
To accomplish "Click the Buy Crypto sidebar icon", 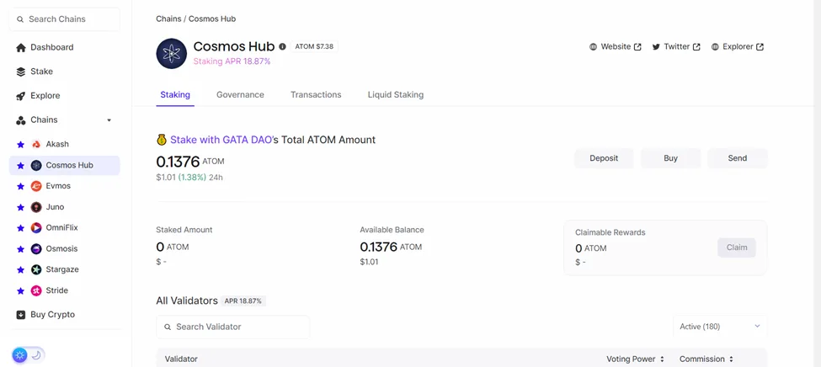I will (21, 315).
